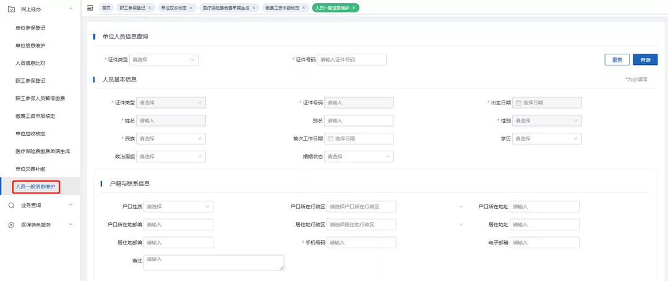Switch to the 首页 tab
Screen dimensions: 668x281
pos(106,8)
